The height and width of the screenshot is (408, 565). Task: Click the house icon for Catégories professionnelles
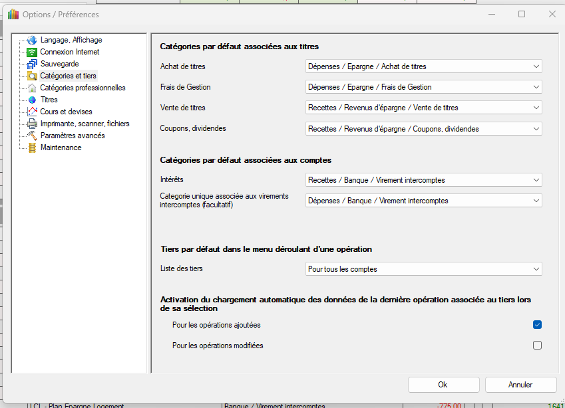[32, 88]
